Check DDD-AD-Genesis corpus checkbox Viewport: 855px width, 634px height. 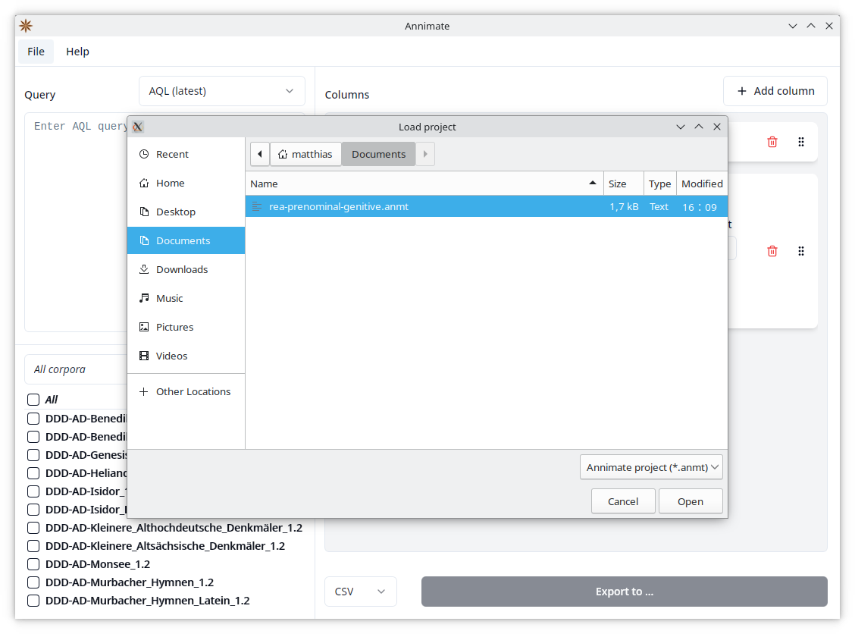[x=33, y=455]
